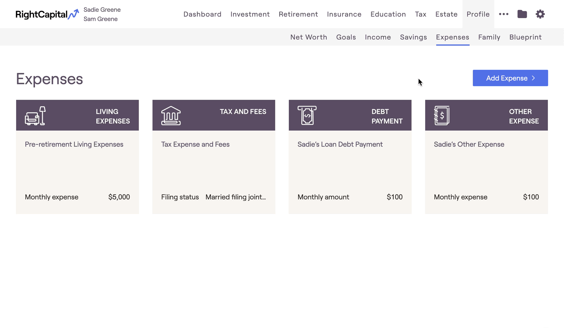Click the RightCapital logo
This screenshot has height=328, width=564.
click(47, 14)
